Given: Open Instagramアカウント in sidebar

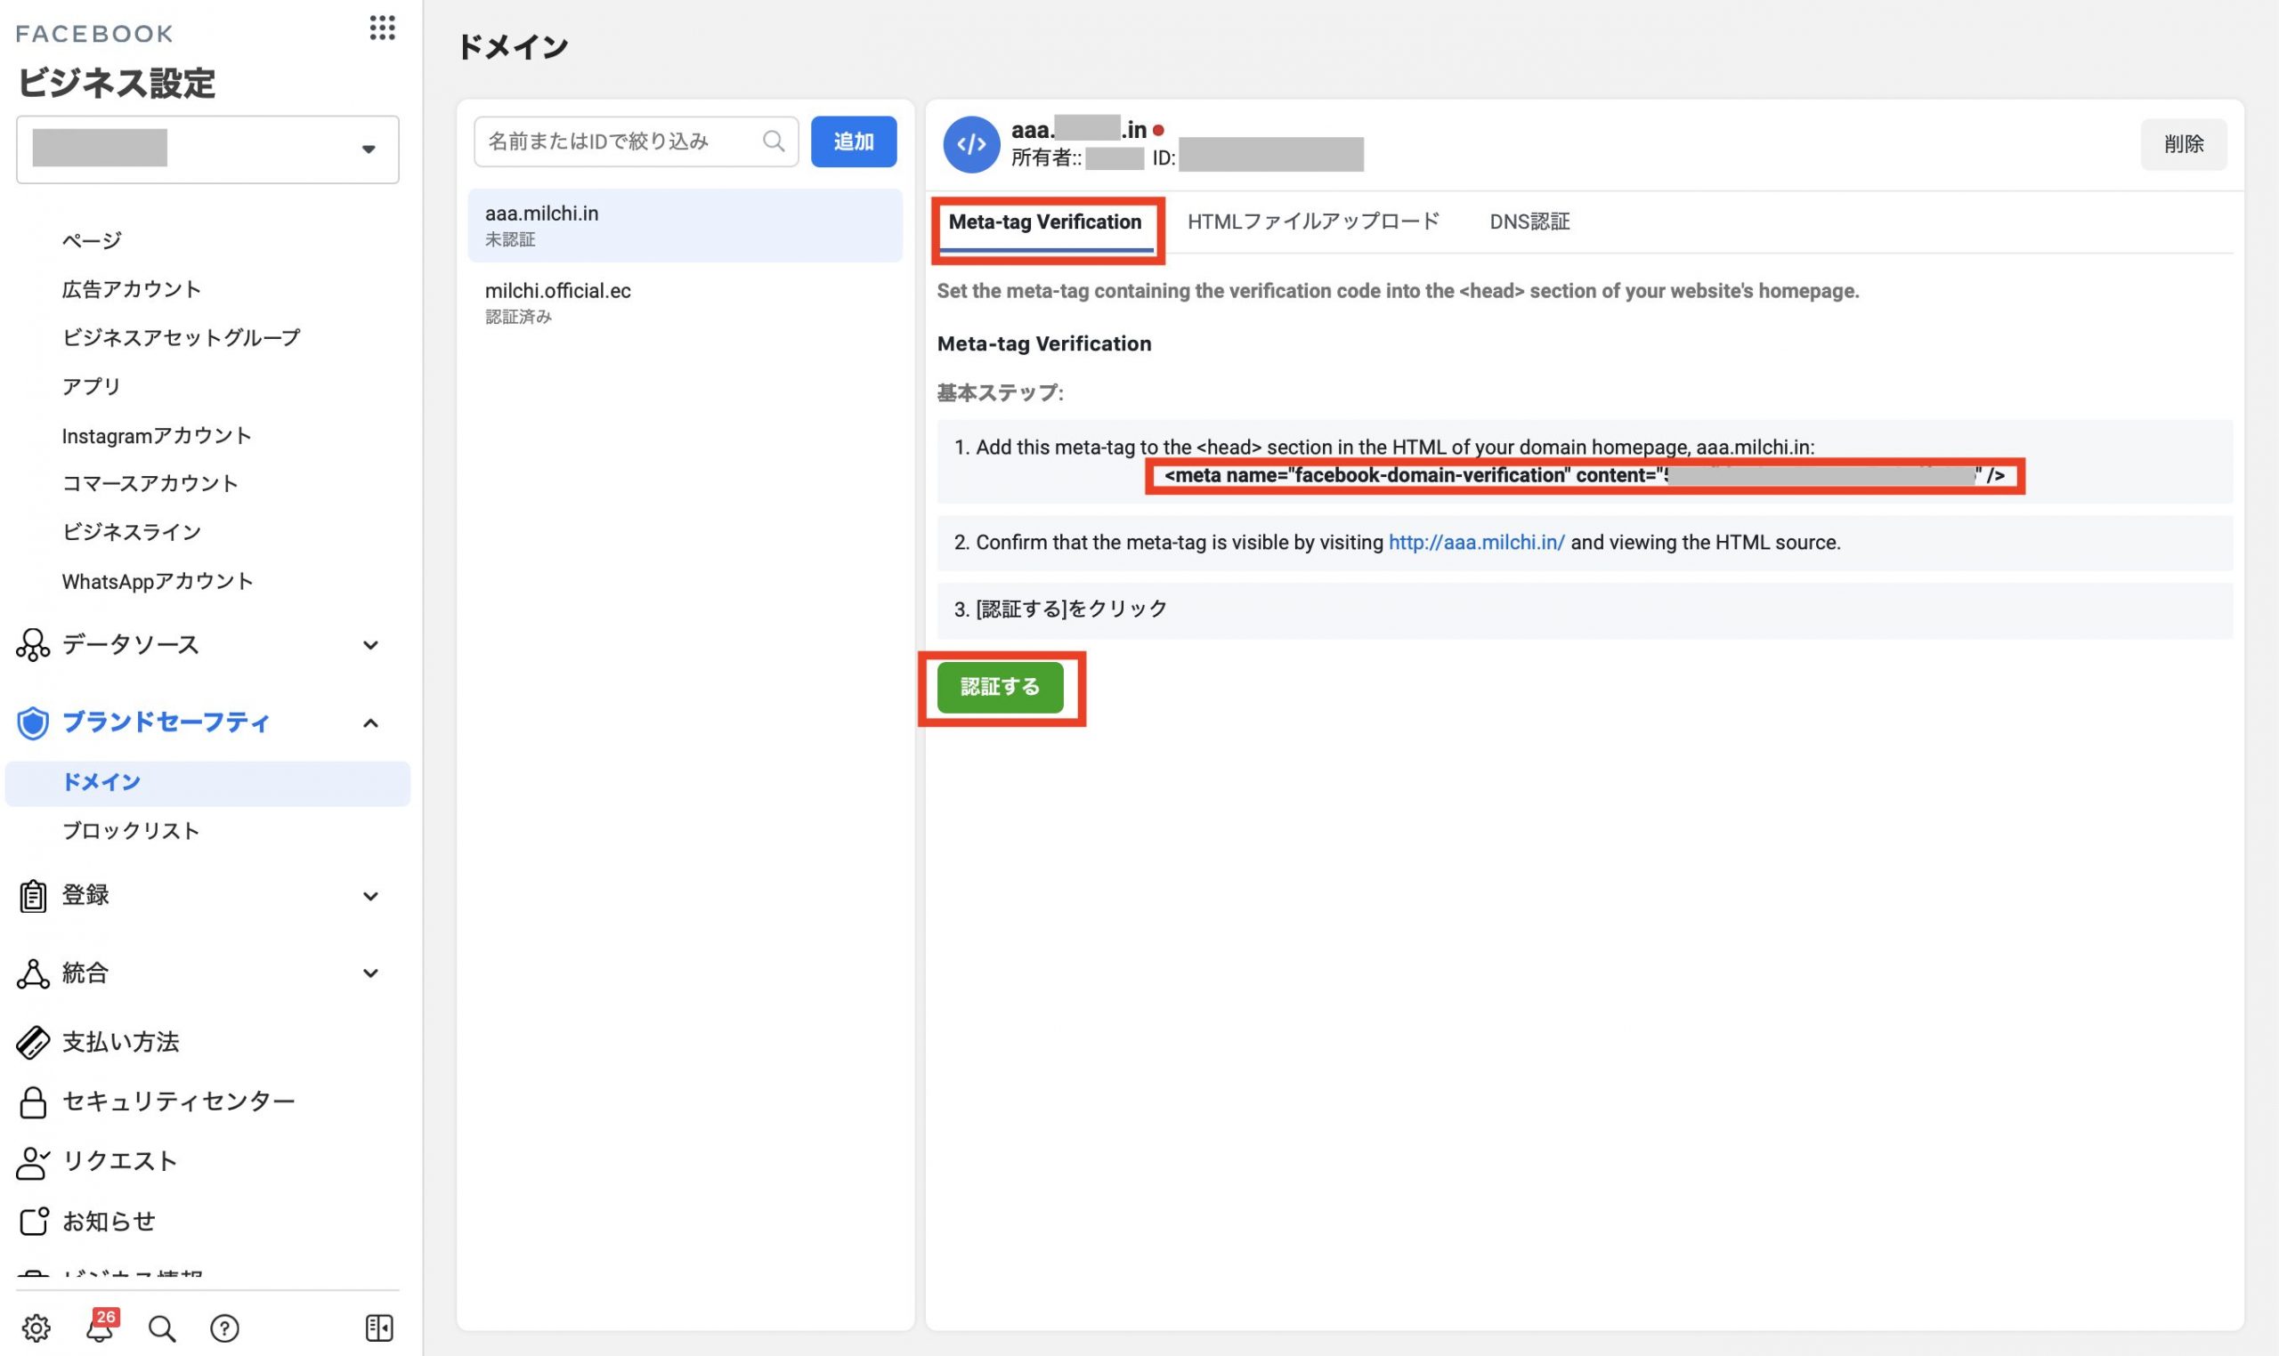Looking at the screenshot, I should (157, 435).
